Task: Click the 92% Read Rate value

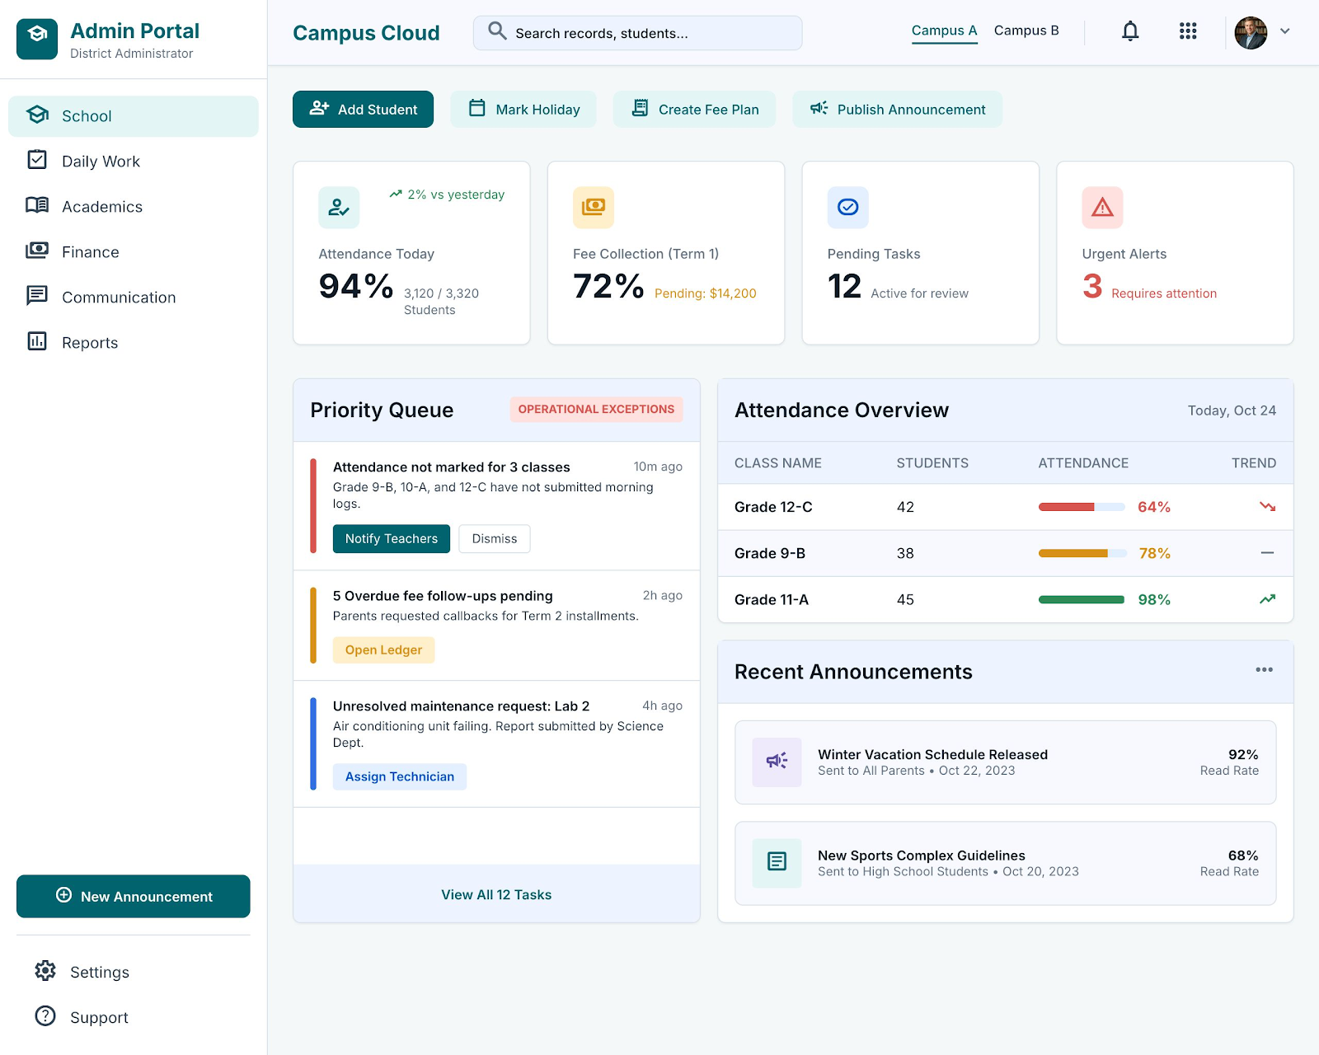Action: point(1243,755)
